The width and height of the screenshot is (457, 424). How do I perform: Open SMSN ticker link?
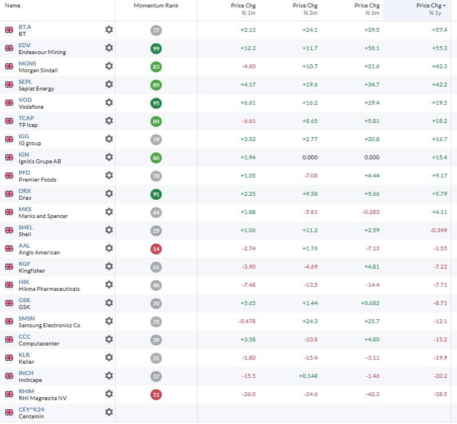[27, 319]
